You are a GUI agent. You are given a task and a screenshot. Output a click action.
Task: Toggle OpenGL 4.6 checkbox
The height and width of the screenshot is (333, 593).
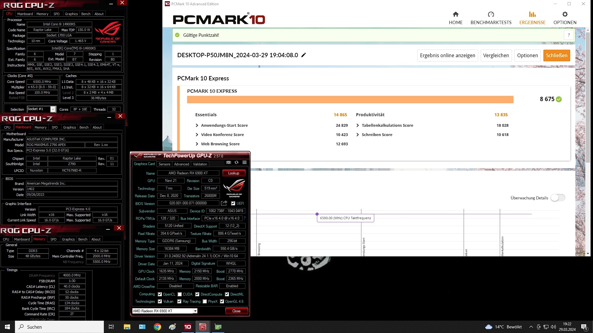(222, 301)
